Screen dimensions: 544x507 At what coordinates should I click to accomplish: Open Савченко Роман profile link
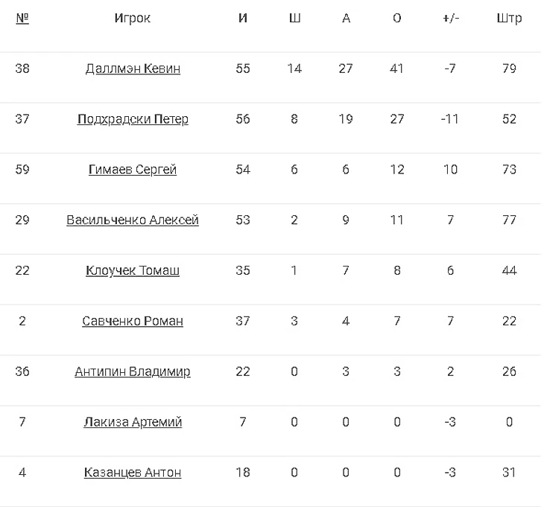[x=133, y=322]
